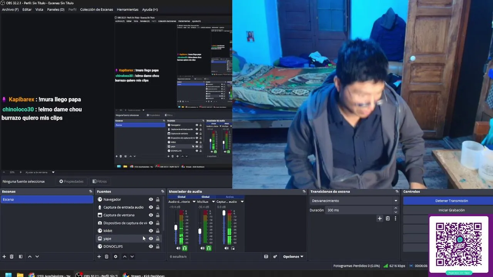This screenshot has height=277, width=493.
Task: Open advanced audio properties gears icon
Action: click(x=275, y=257)
